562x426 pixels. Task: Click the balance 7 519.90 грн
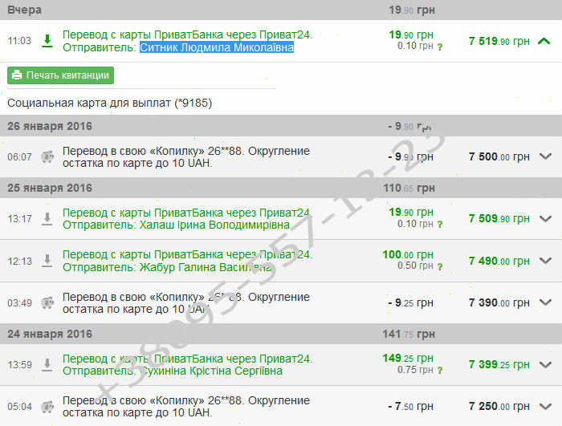click(499, 41)
